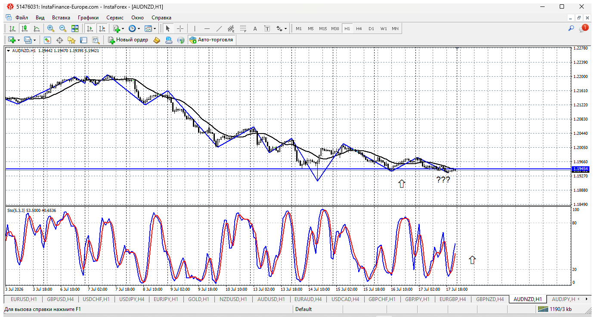Click the Default profile in status bar
Image resolution: width=595 pixels, height=317 pixels.
[304, 309]
